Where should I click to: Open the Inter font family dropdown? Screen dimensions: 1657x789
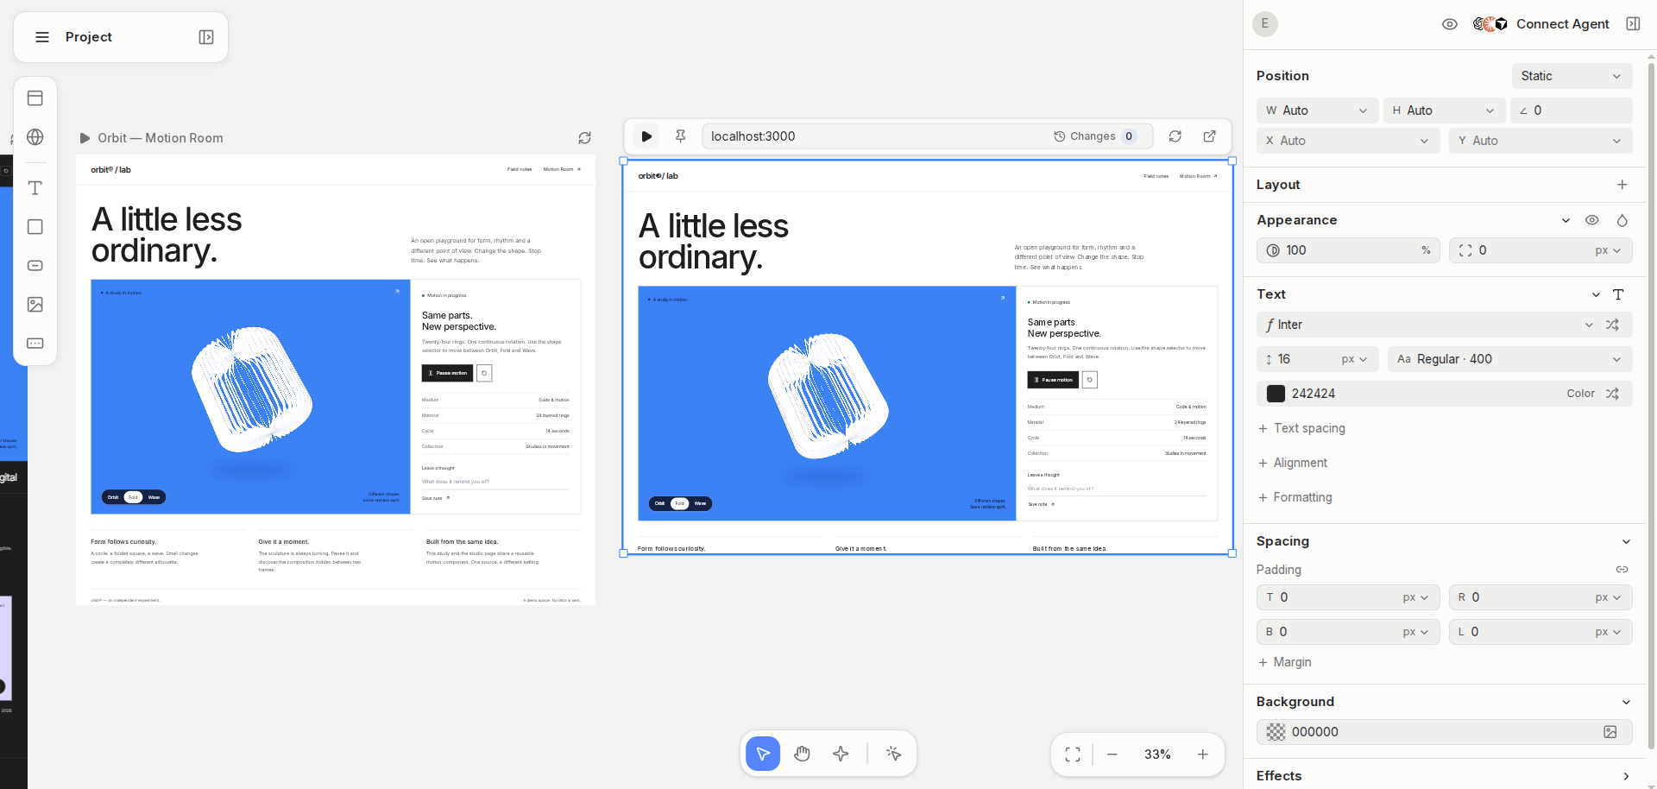[1428, 325]
